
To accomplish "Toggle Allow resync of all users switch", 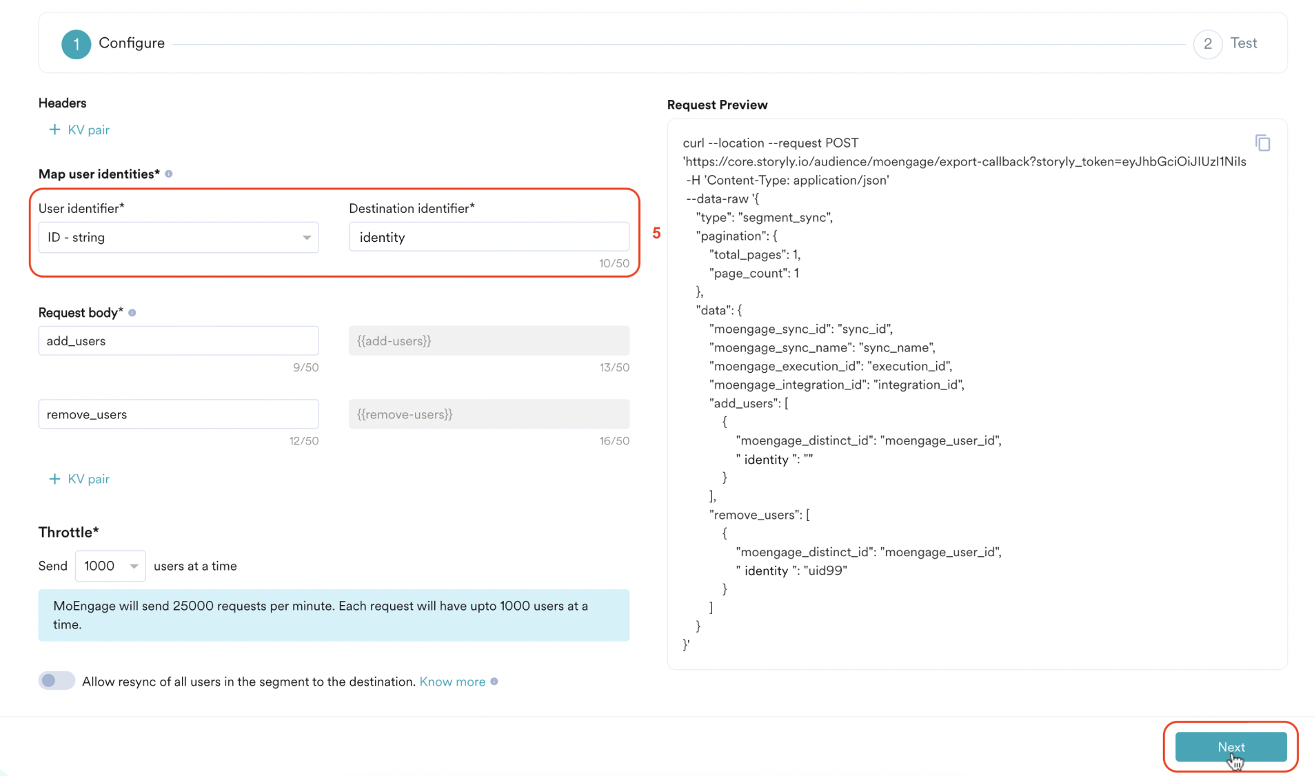I will [x=57, y=681].
